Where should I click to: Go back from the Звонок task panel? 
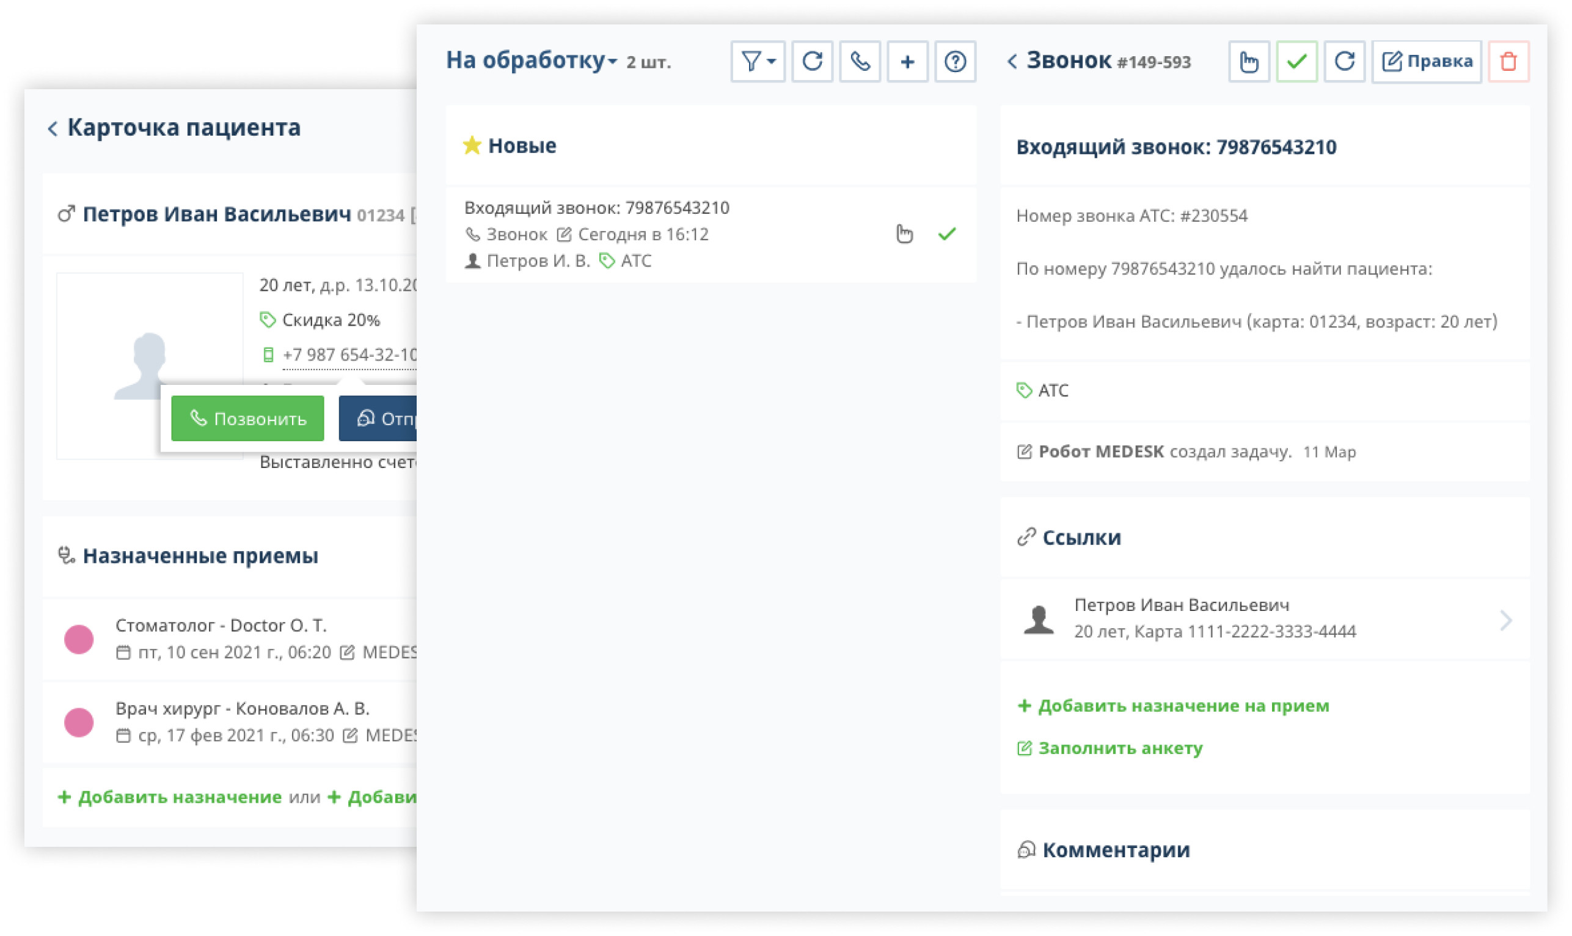[x=1012, y=61]
